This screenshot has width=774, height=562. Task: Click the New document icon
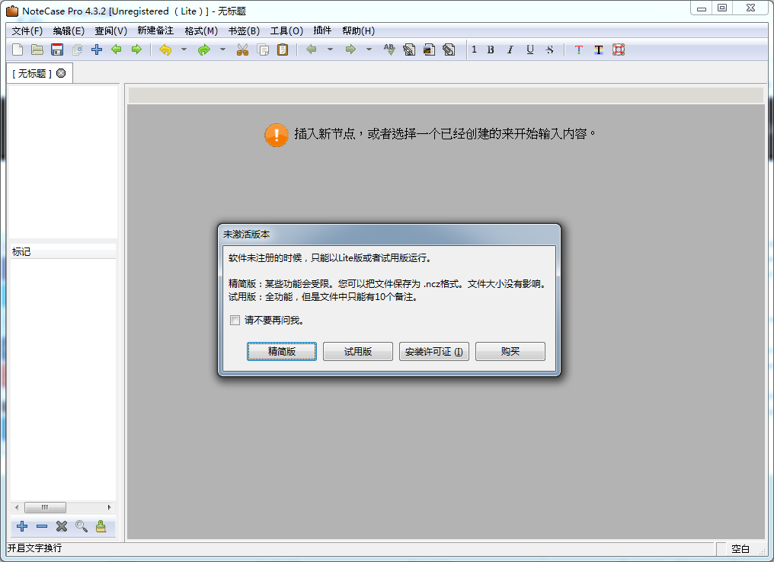[18, 49]
